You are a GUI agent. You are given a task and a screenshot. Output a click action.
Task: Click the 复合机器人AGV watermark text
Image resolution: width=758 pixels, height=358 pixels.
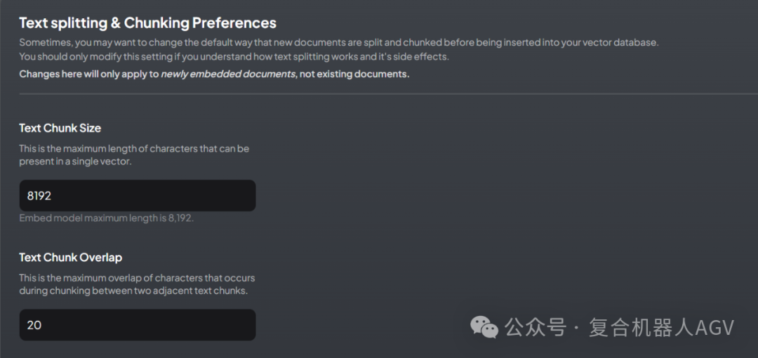click(661, 327)
